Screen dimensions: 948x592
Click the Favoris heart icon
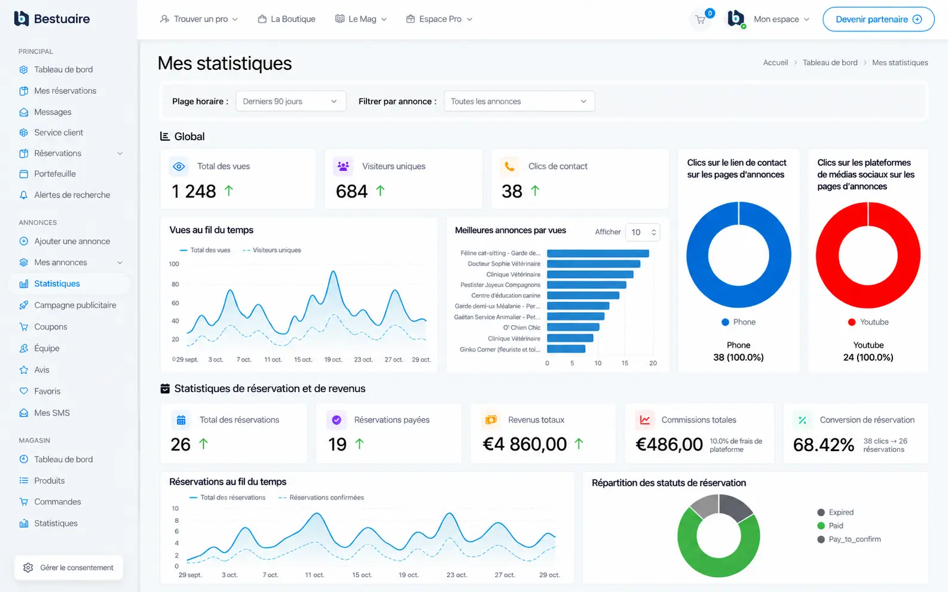tap(24, 391)
